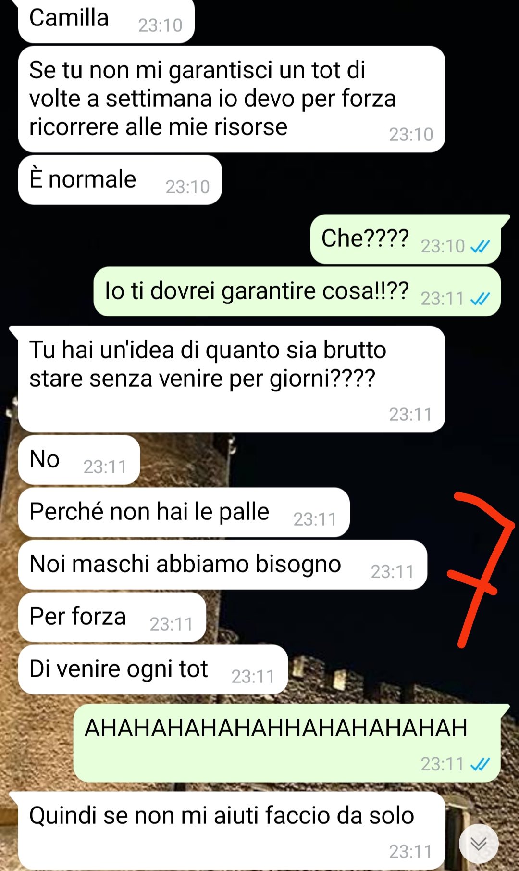This screenshot has width=519, height=871.
Task: Select the short message 'No'
Action: tap(79, 460)
